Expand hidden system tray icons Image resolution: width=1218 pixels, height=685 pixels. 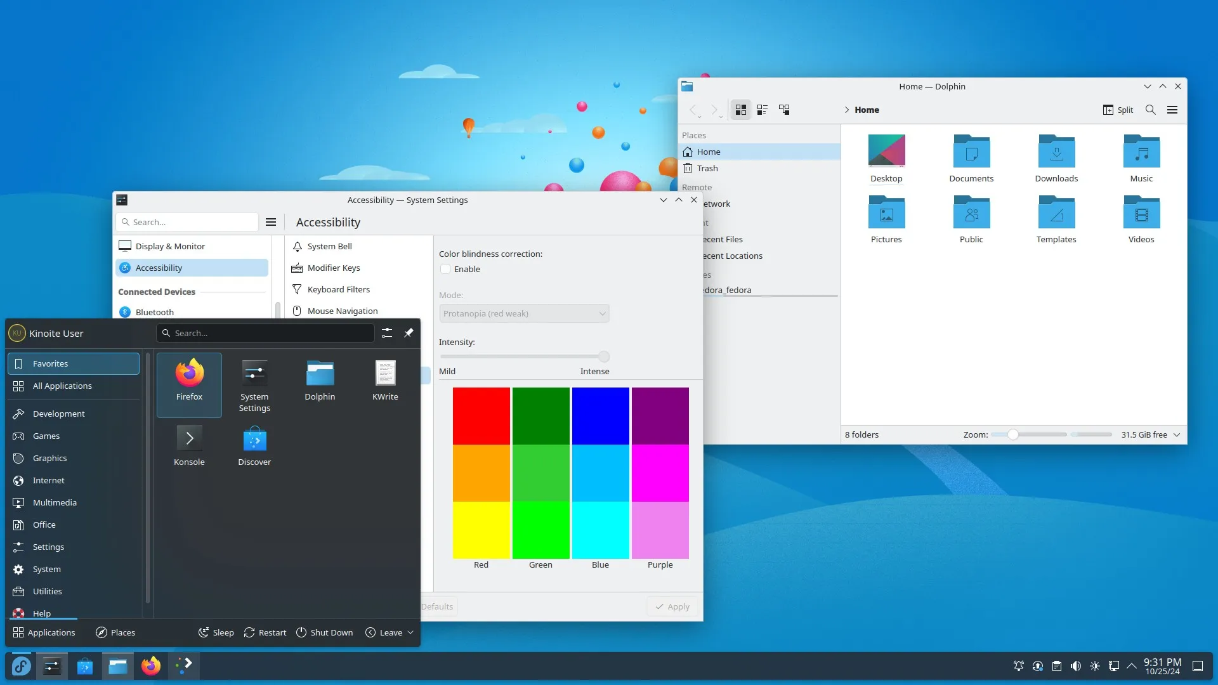click(1132, 666)
